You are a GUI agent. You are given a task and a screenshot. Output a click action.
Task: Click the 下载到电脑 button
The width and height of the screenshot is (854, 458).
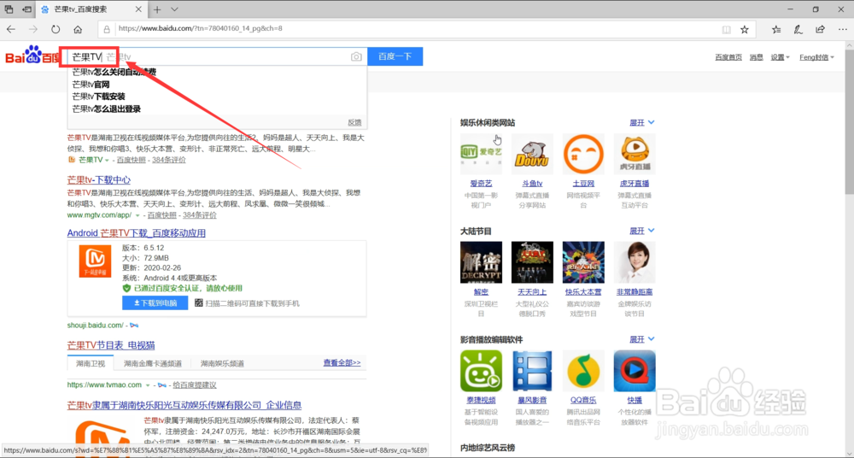point(155,303)
